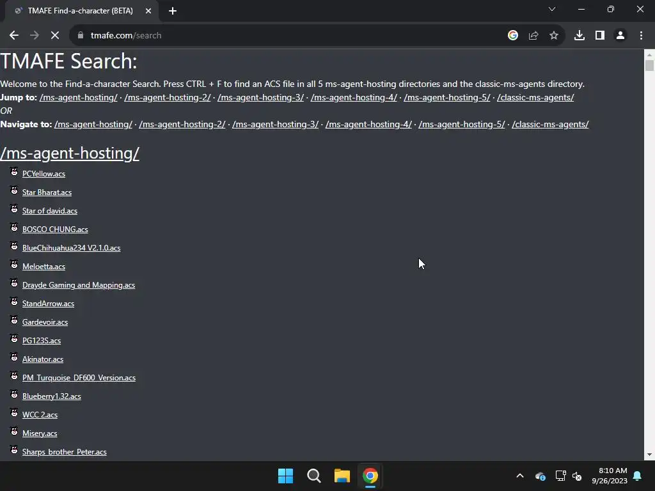Screen dimensions: 655x491
Task: Toggle the Chrome side panel
Action: click(x=600, y=36)
